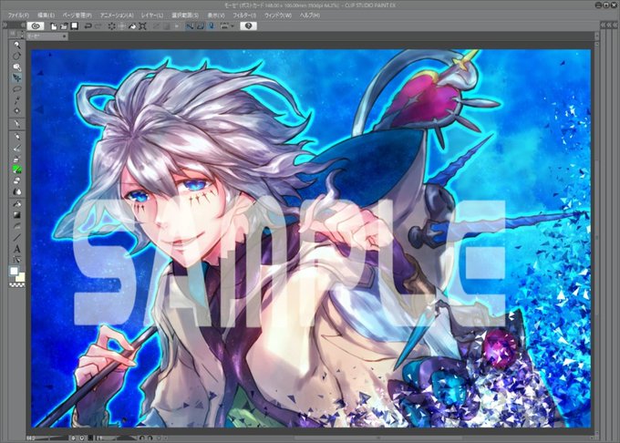Select the Correct line tool below Text
Viewport: 620px width, 443px height.
click(16, 260)
